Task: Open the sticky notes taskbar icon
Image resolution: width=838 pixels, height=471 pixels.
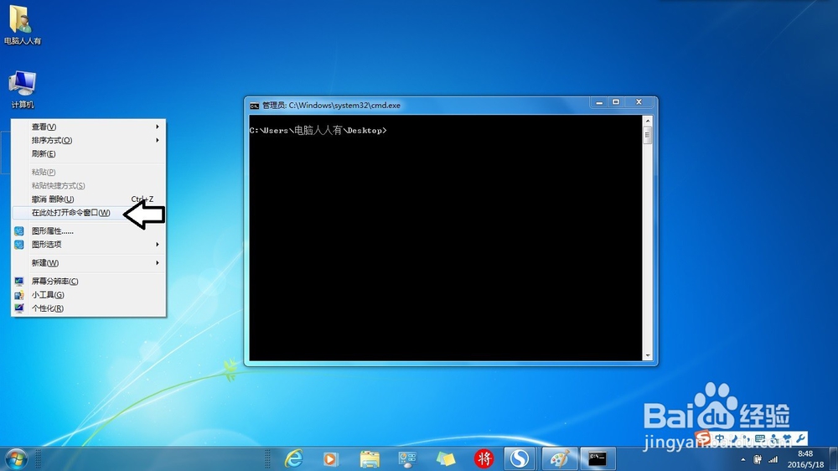Action: coord(446,458)
